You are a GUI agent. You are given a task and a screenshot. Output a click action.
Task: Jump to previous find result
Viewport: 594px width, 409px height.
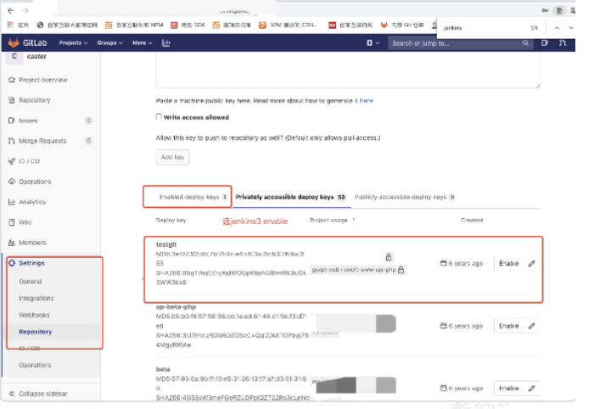(x=557, y=28)
